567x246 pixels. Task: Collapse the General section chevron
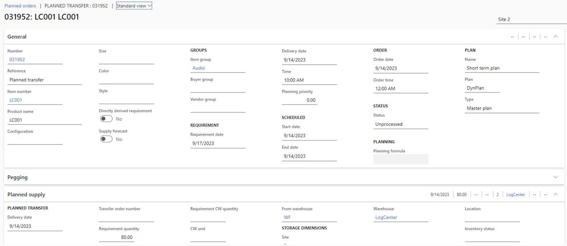tap(556, 37)
